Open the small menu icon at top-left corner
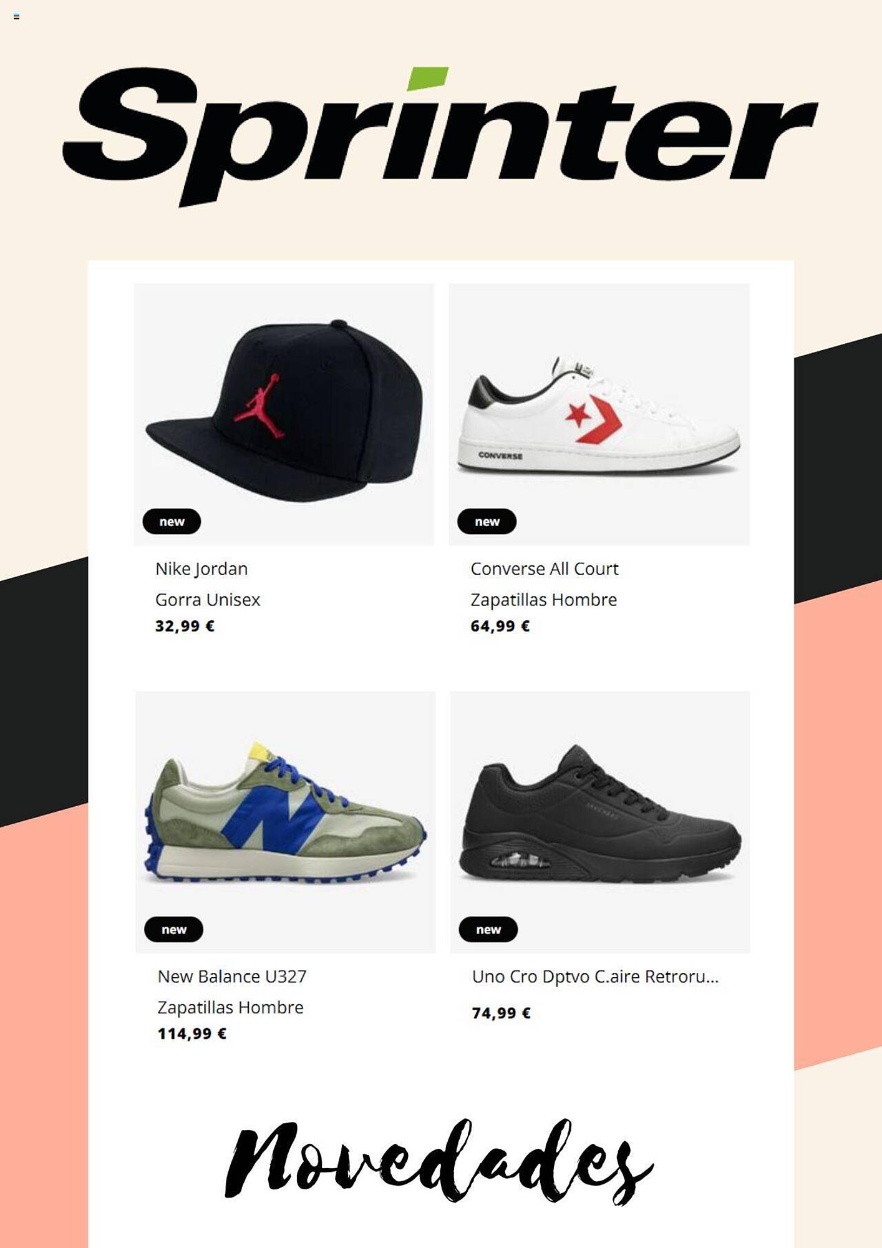Image resolution: width=882 pixels, height=1248 pixels. pos(16,17)
